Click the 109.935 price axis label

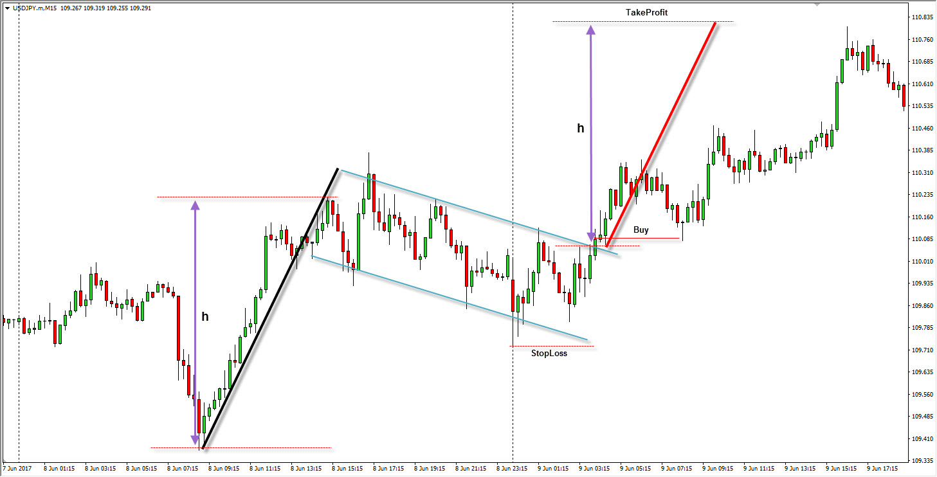tap(922, 283)
